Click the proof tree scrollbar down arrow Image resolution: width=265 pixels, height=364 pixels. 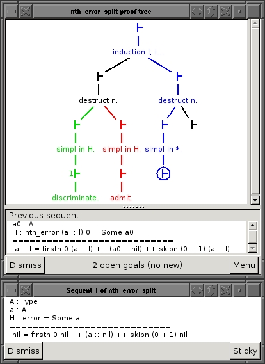255,200
